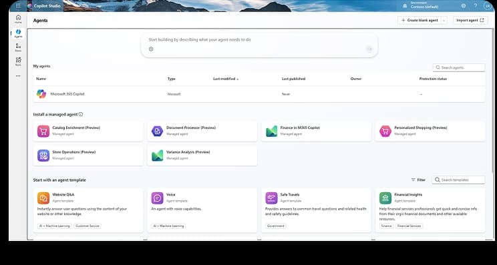This screenshot has width=497, height=265.
Task: Click the send arrow in the prompt box
Action: click(x=369, y=49)
